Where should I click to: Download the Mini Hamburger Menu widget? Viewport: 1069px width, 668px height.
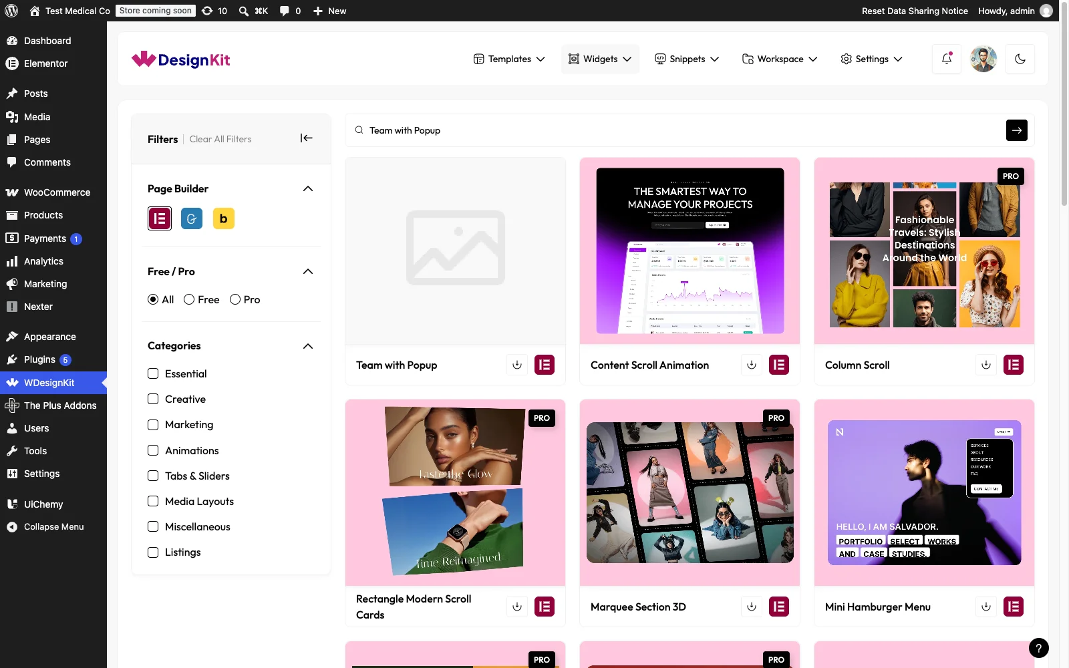986,607
